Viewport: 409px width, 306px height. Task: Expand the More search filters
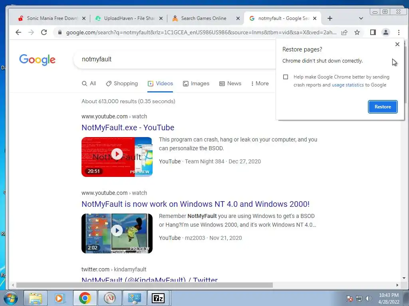[260, 84]
